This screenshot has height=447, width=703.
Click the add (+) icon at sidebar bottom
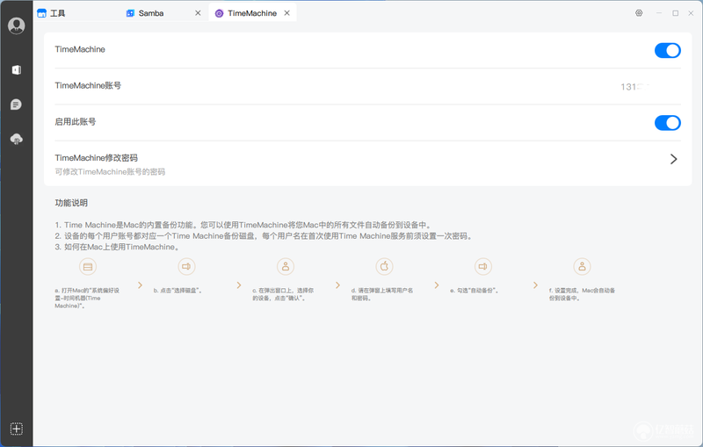click(x=16, y=429)
